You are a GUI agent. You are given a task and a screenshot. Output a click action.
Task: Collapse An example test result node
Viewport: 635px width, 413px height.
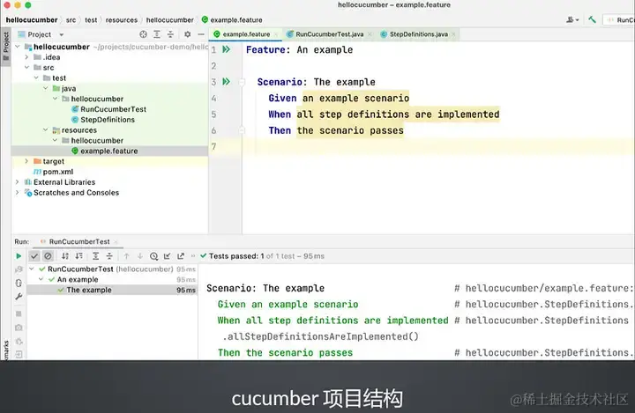[41, 279]
